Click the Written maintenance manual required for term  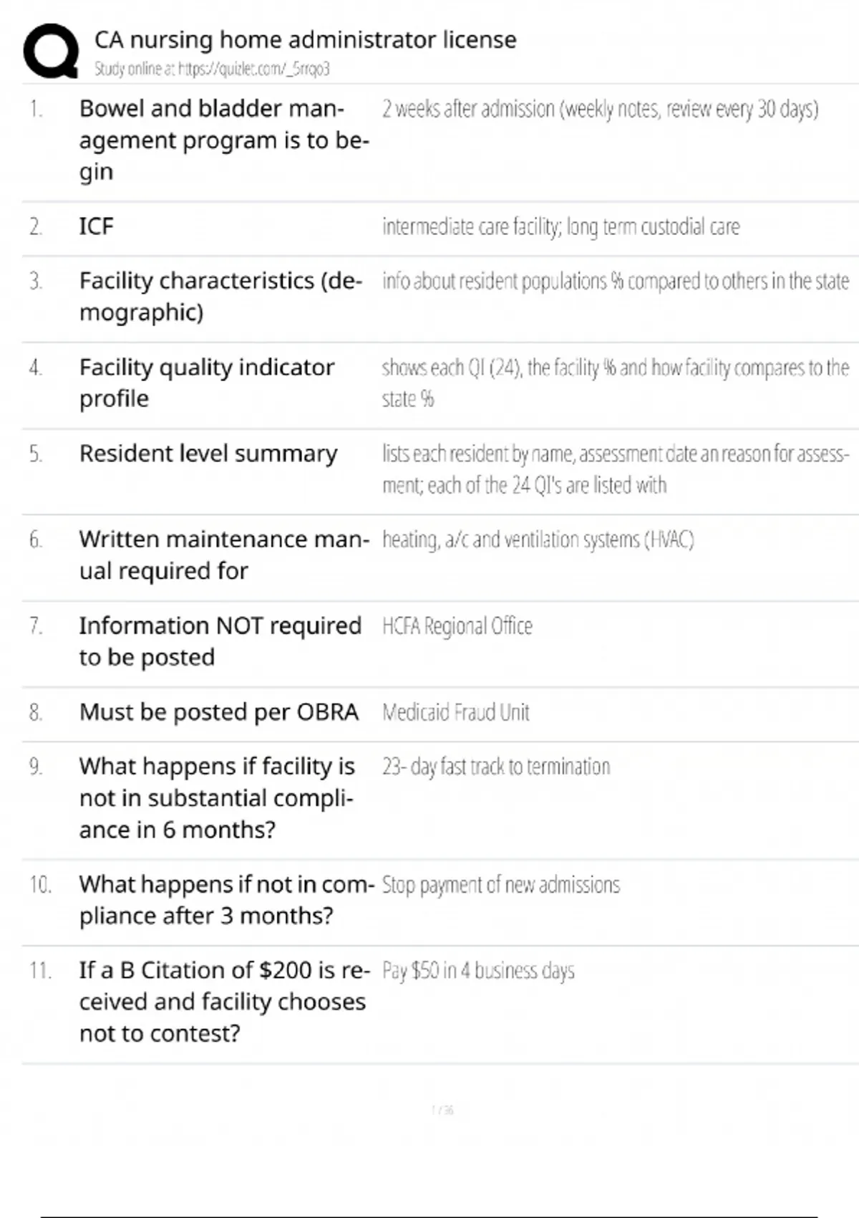pos(223,555)
